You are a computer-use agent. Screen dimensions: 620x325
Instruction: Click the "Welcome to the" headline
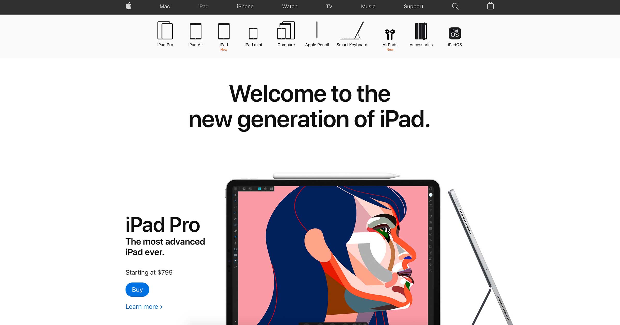click(x=309, y=94)
